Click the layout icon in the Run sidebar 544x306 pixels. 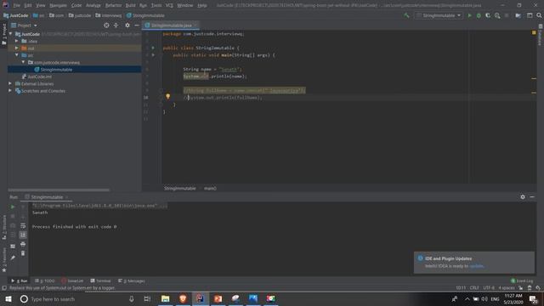(13, 246)
